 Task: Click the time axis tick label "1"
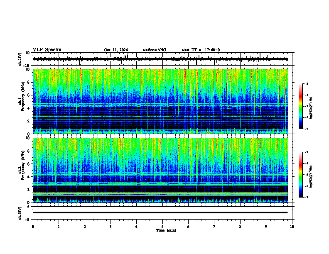[59, 227]
